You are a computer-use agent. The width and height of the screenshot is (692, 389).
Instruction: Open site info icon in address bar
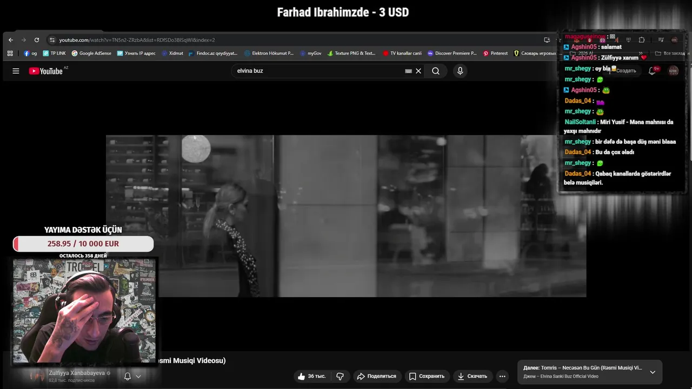pos(52,40)
